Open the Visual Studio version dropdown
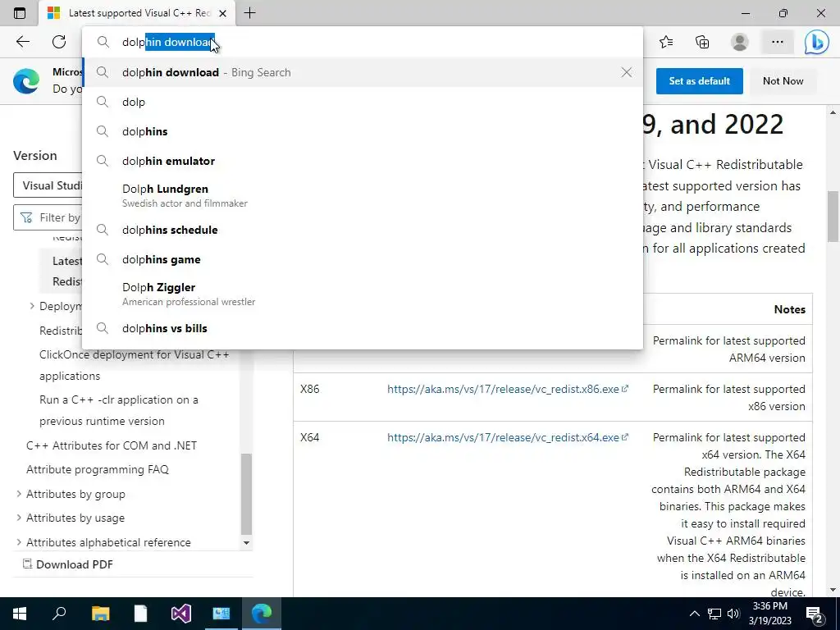 (48, 185)
